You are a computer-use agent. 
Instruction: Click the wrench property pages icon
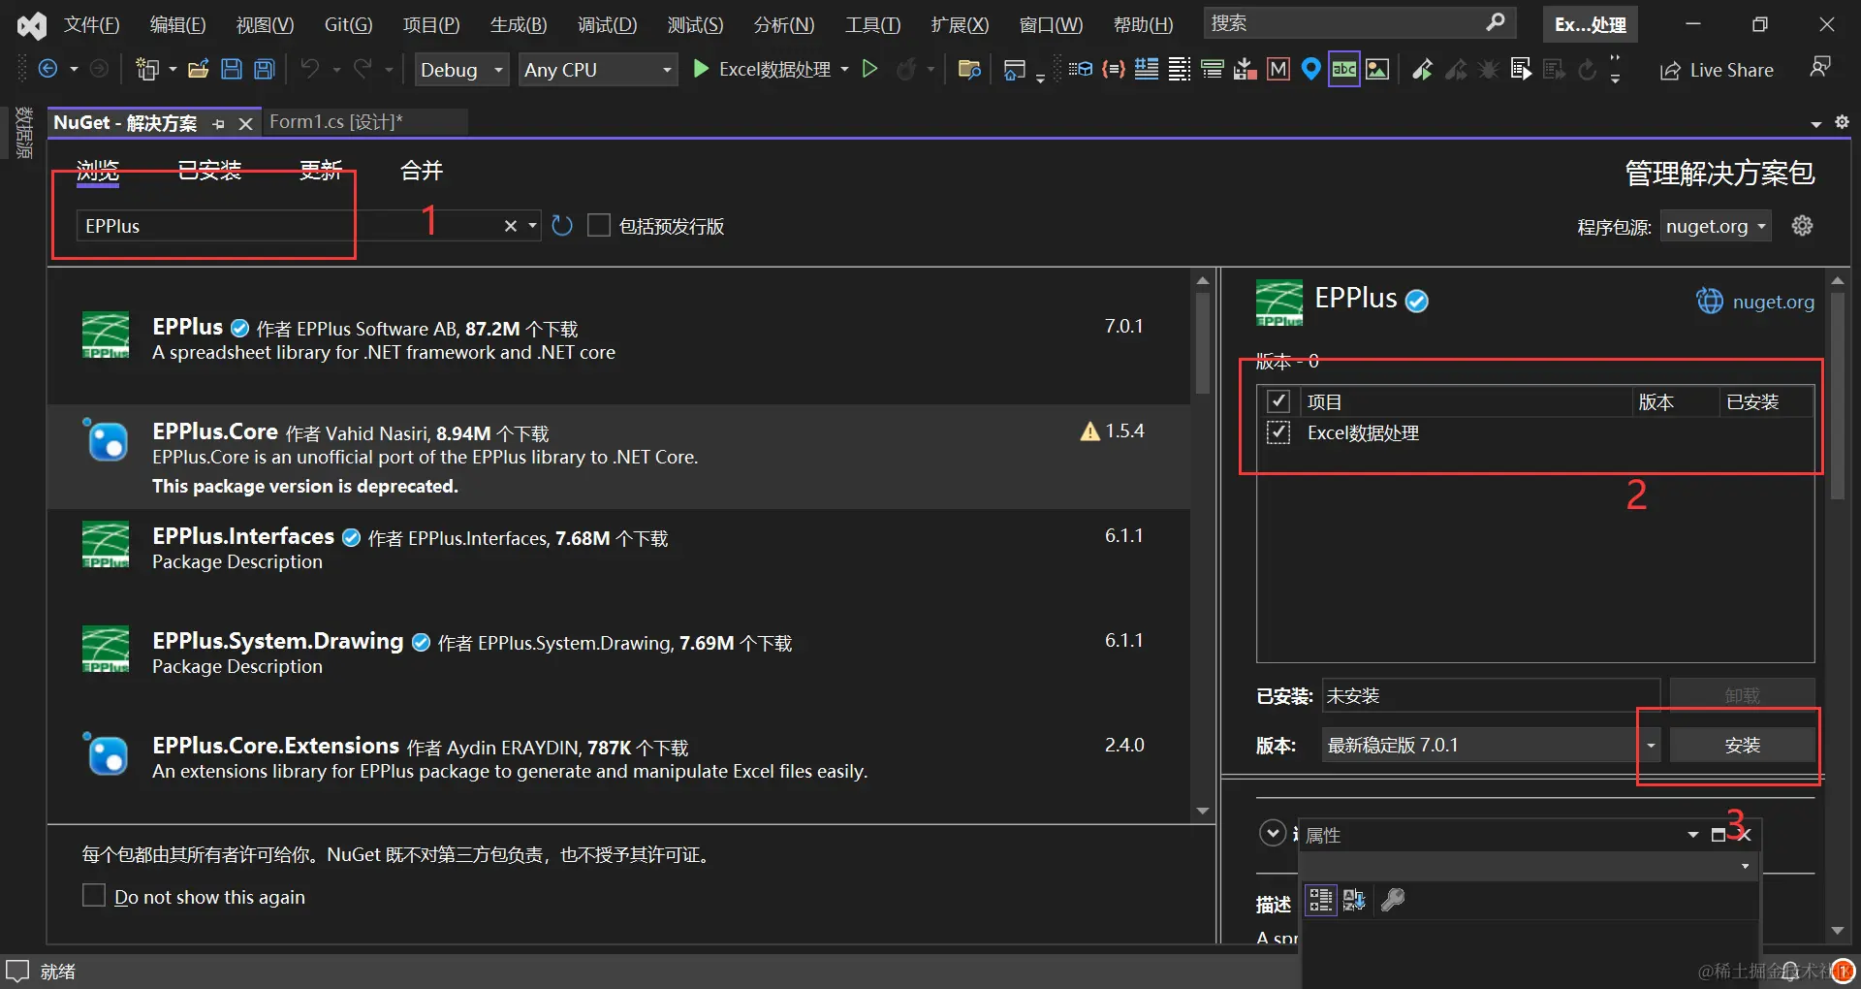coord(1393,900)
